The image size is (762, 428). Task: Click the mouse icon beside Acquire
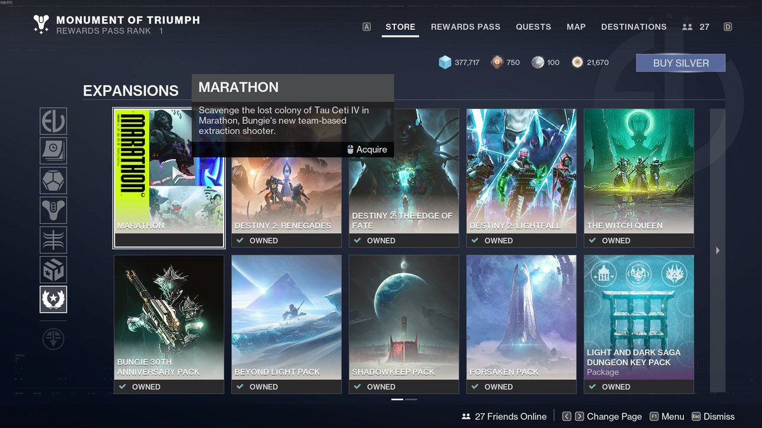pos(351,150)
